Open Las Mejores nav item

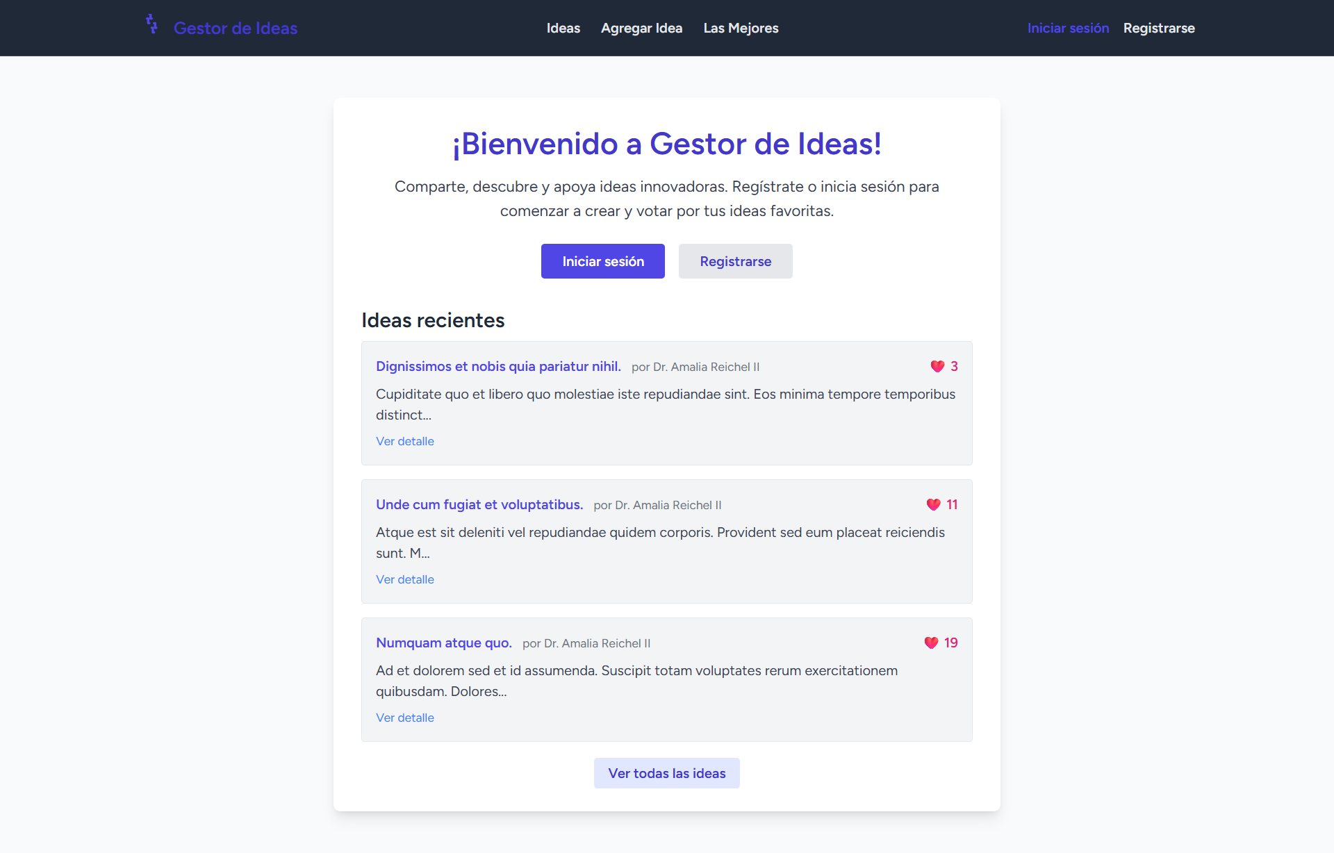pos(741,28)
